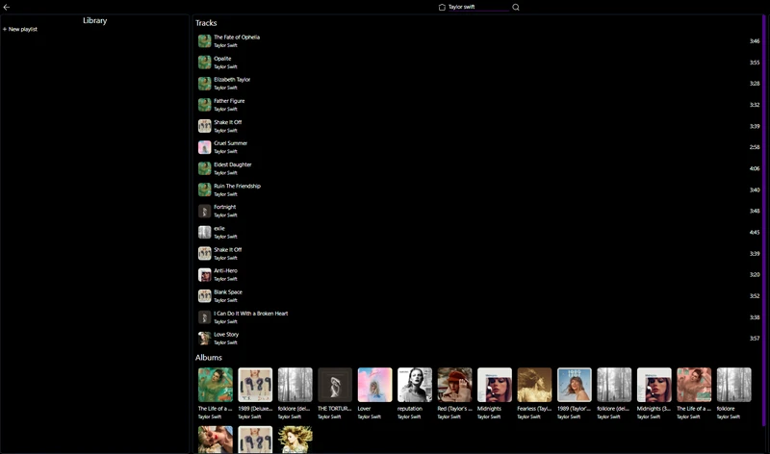The height and width of the screenshot is (454, 770).
Task: Click the 'reputation' album title text
Action: pyautogui.click(x=410, y=409)
